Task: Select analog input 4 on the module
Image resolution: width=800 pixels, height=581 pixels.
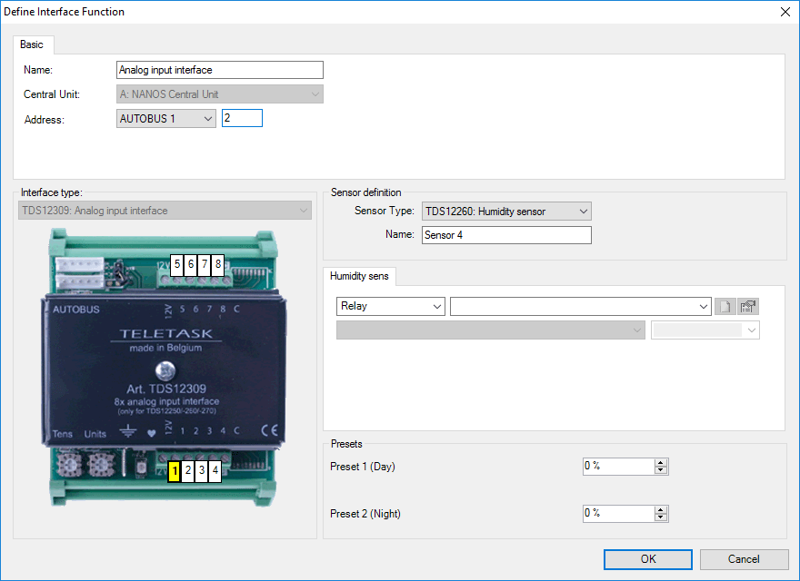Action: point(215,471)
